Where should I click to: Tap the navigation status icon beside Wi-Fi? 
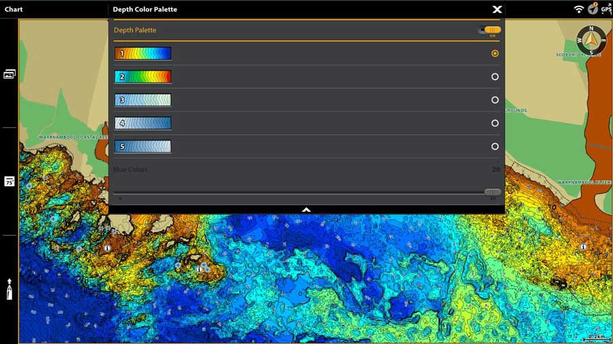pyautogui.click(x=593, y=9)
